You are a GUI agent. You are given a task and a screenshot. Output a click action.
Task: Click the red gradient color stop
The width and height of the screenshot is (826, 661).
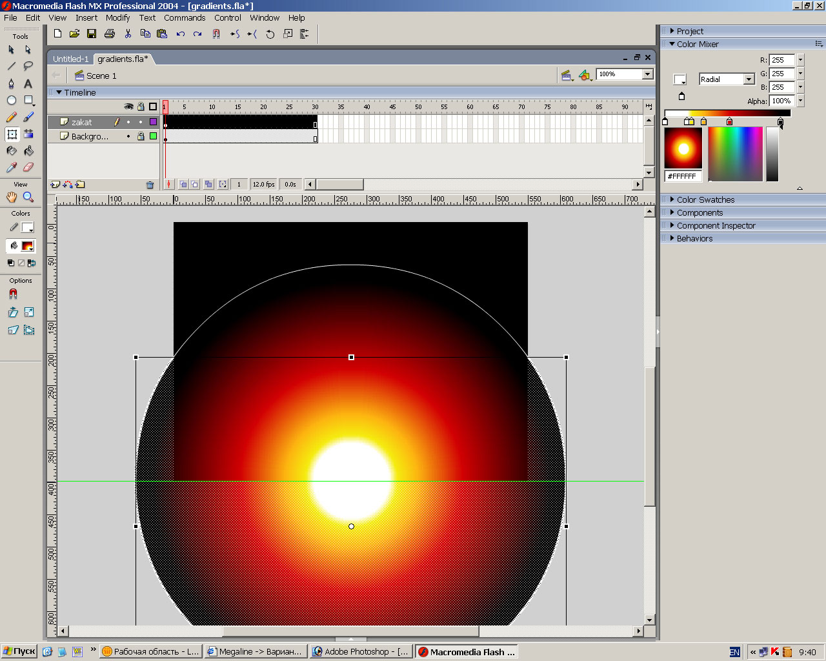point(729,121)
